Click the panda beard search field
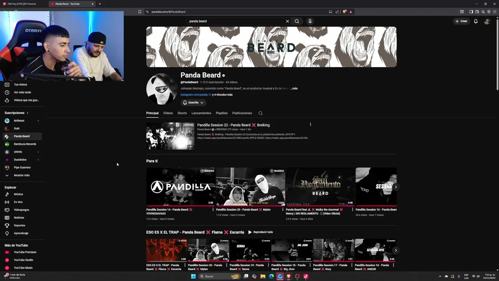The height and width of the screenshot is (281, 499). (x=236, y=21)
